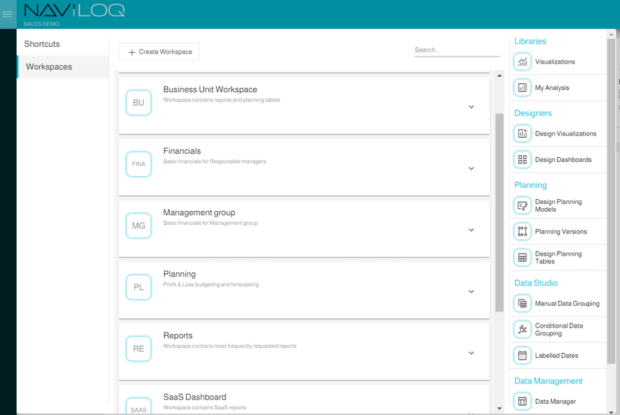Open the Manual Data Grouping label
620x415 pixels.
tap(567, 303)
